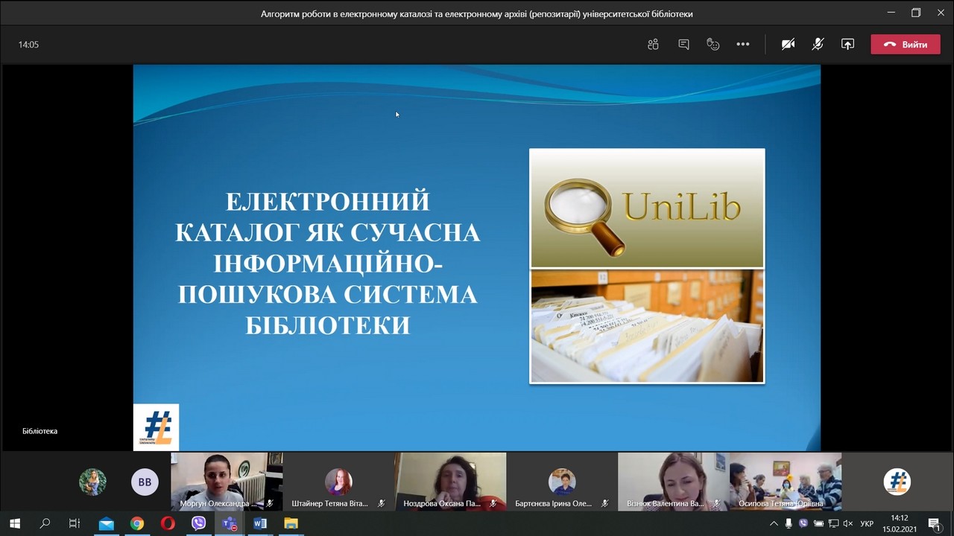Select Моргун Олександра's video tile
This screenshot has height=536, width=954.
(227, 482)
